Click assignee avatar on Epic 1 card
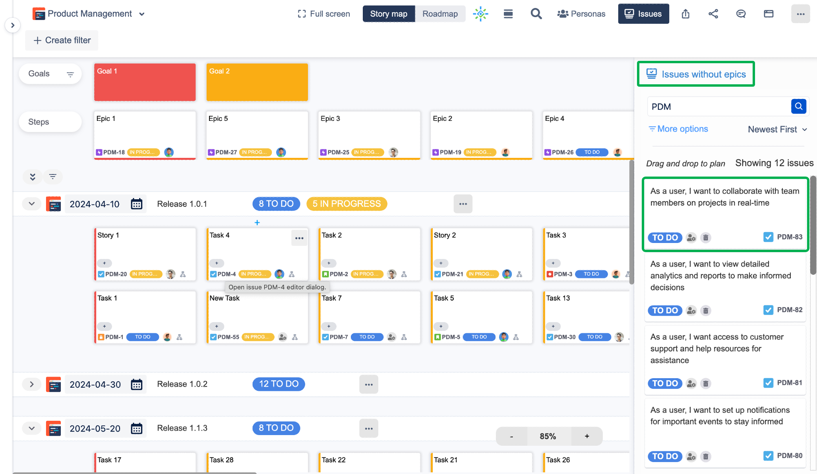The height and width of the screenshot is (474, 817). 169,152
